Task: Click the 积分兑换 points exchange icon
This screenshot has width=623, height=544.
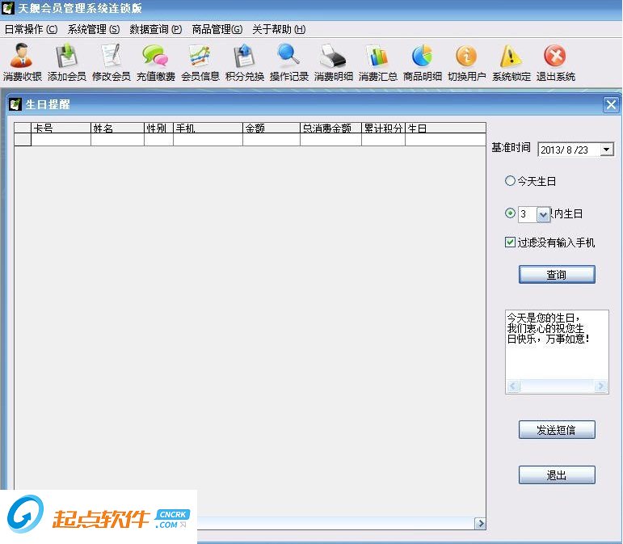Action: pos(244,62)
